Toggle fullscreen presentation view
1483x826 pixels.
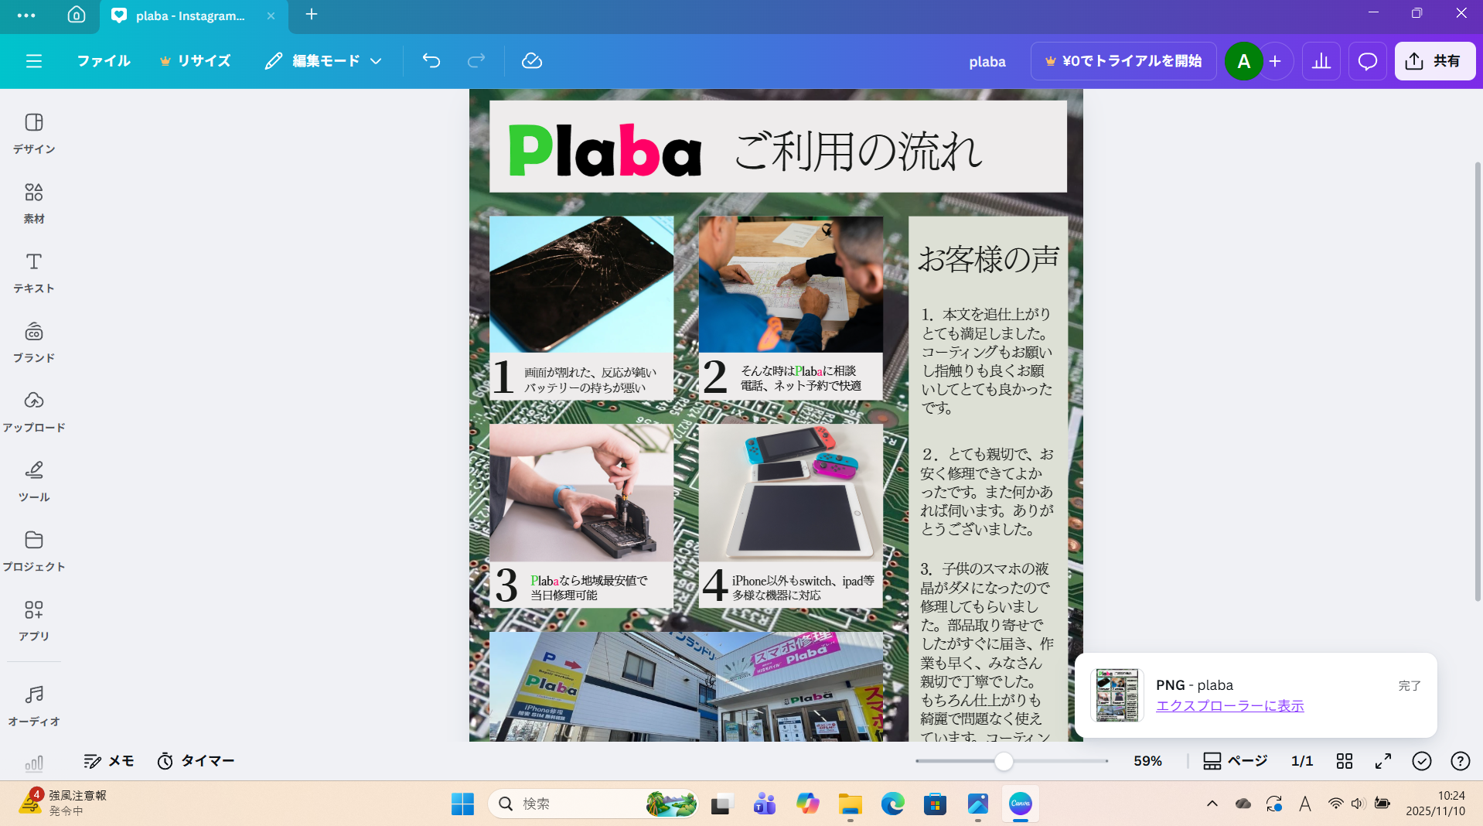(1383, 761)
